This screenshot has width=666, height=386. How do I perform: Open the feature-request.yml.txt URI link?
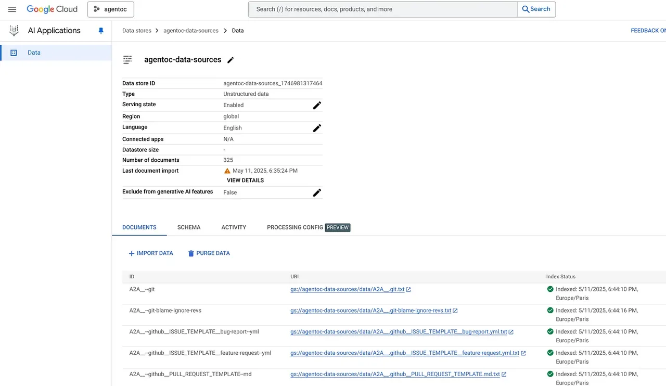(x=405, y=353)
